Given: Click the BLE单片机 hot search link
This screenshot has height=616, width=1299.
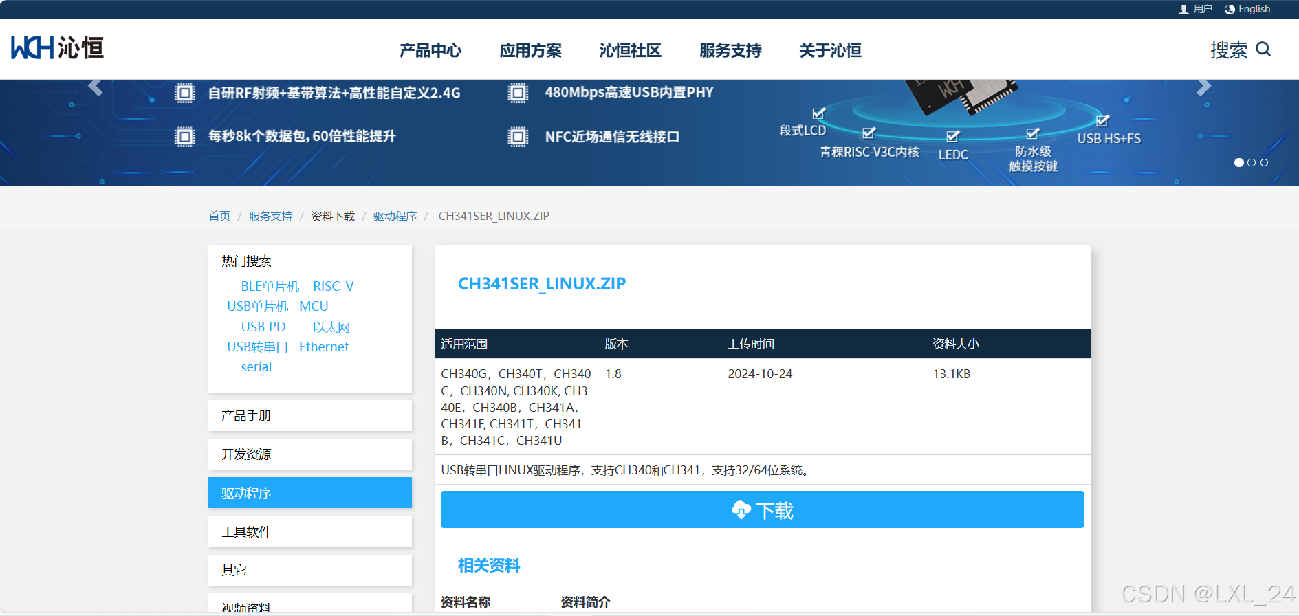Looking at the screenshot, I should point(270,286).
